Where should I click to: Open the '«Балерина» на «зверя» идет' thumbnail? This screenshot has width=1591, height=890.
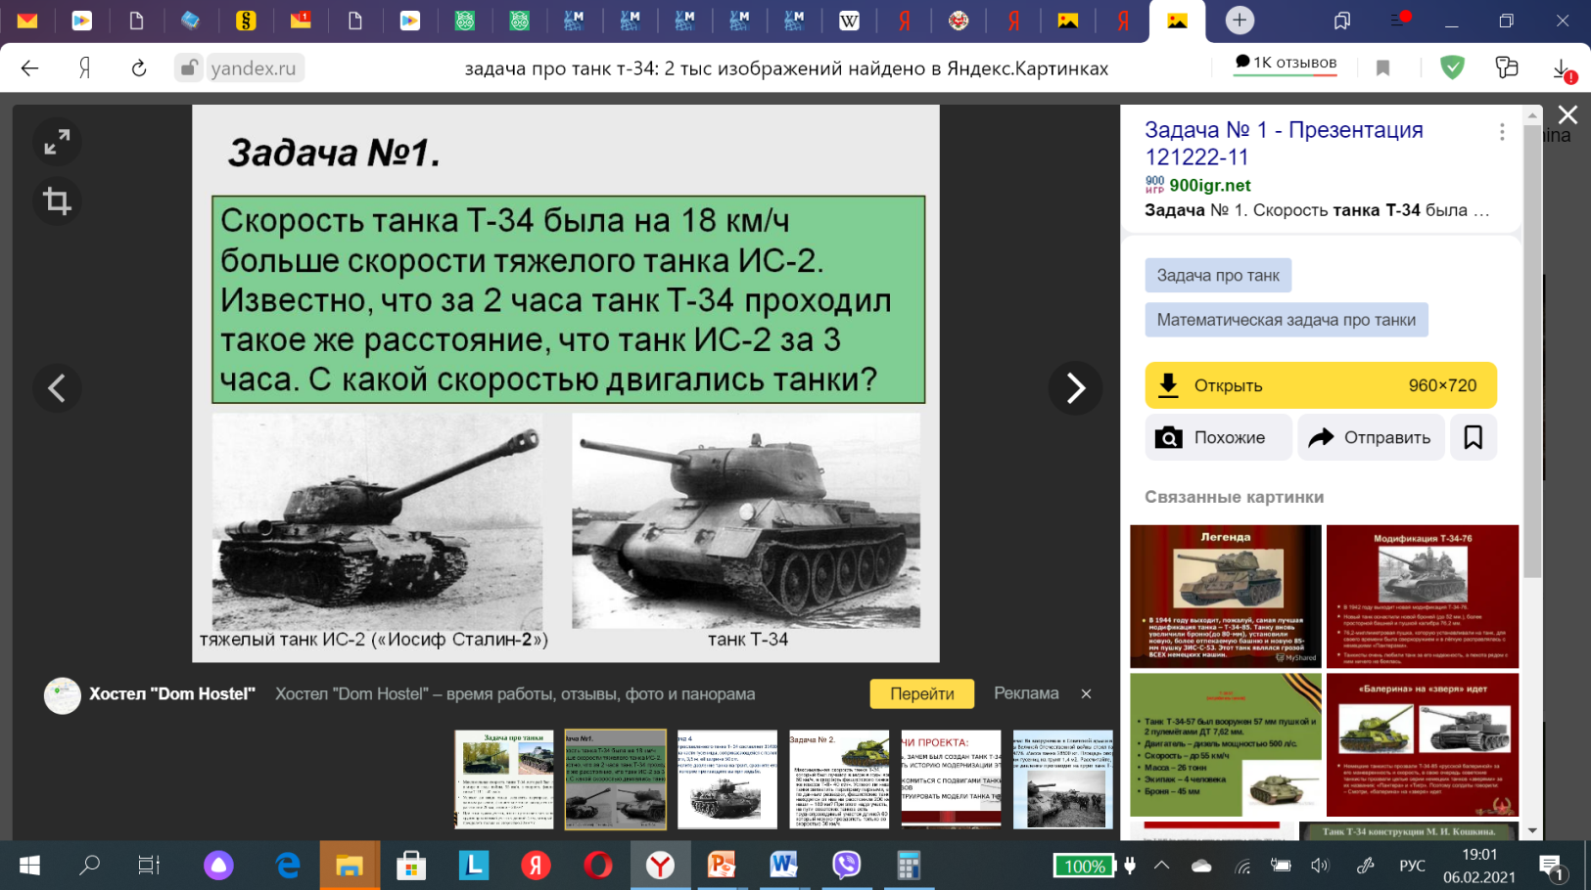click(x=1423, y=744)
